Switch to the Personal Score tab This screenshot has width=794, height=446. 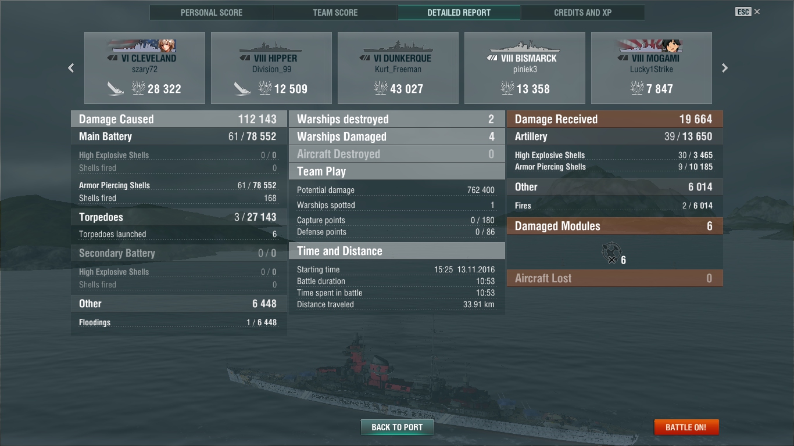click(212, 12)
